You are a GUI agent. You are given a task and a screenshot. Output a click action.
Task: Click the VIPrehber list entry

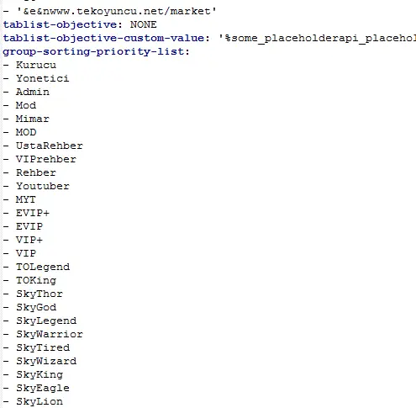pos(46,159)
